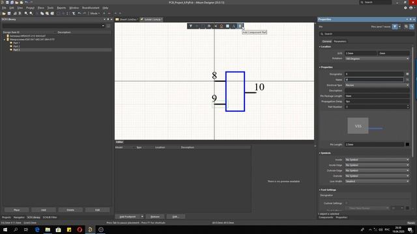The image size is (417, 234).
Task: Click the first zoom magnifier icon
Action: click(26, 13)
